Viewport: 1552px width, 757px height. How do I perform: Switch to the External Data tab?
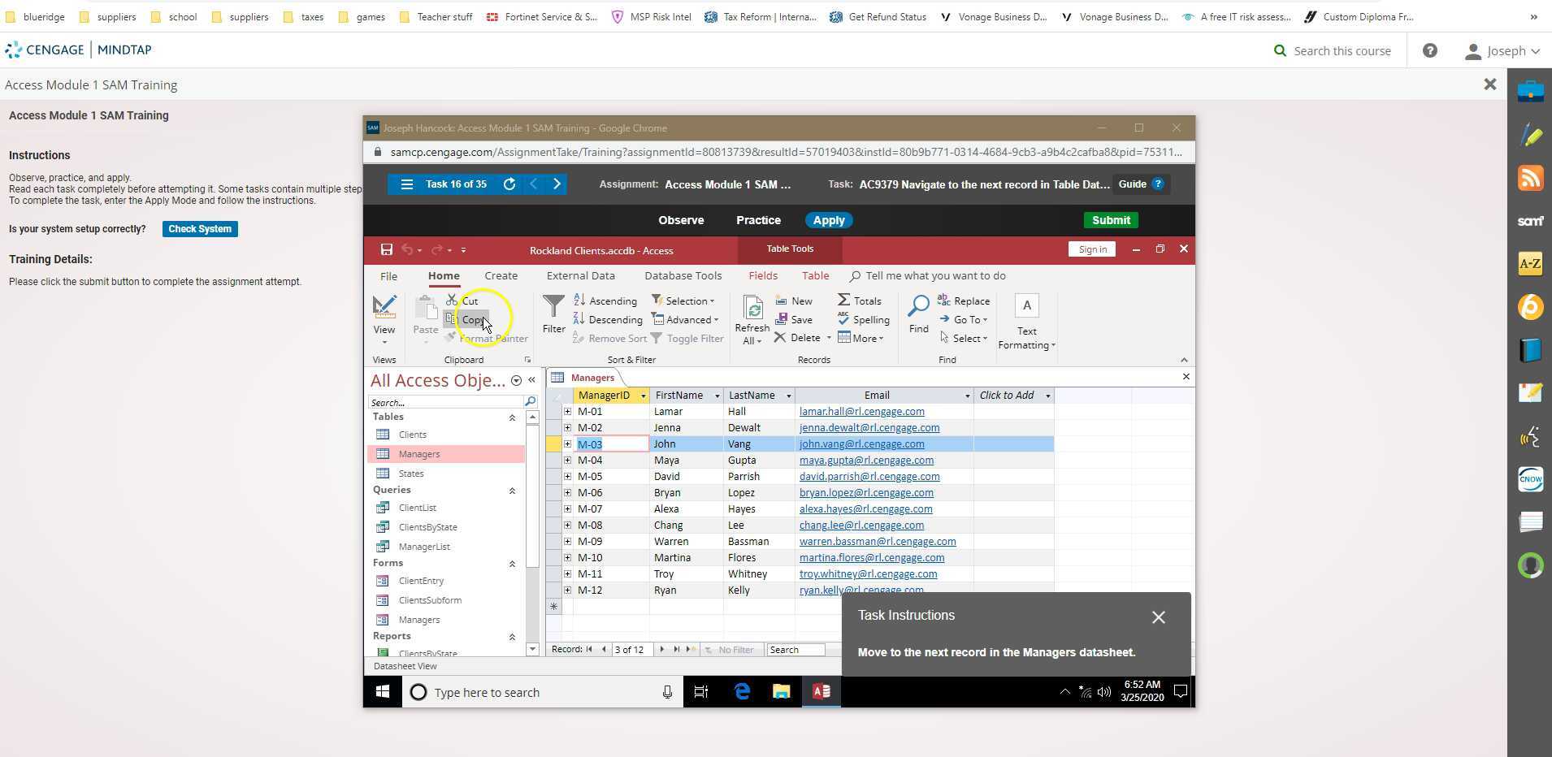(580, 276)
